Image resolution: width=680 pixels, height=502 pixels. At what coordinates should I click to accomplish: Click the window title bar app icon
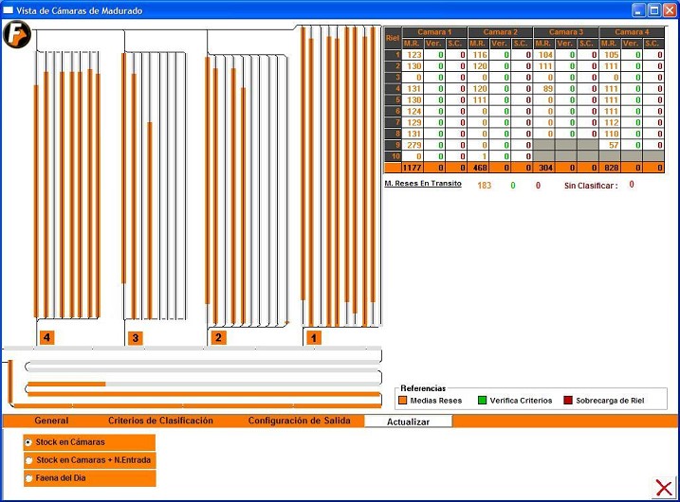tap(9, 10)
